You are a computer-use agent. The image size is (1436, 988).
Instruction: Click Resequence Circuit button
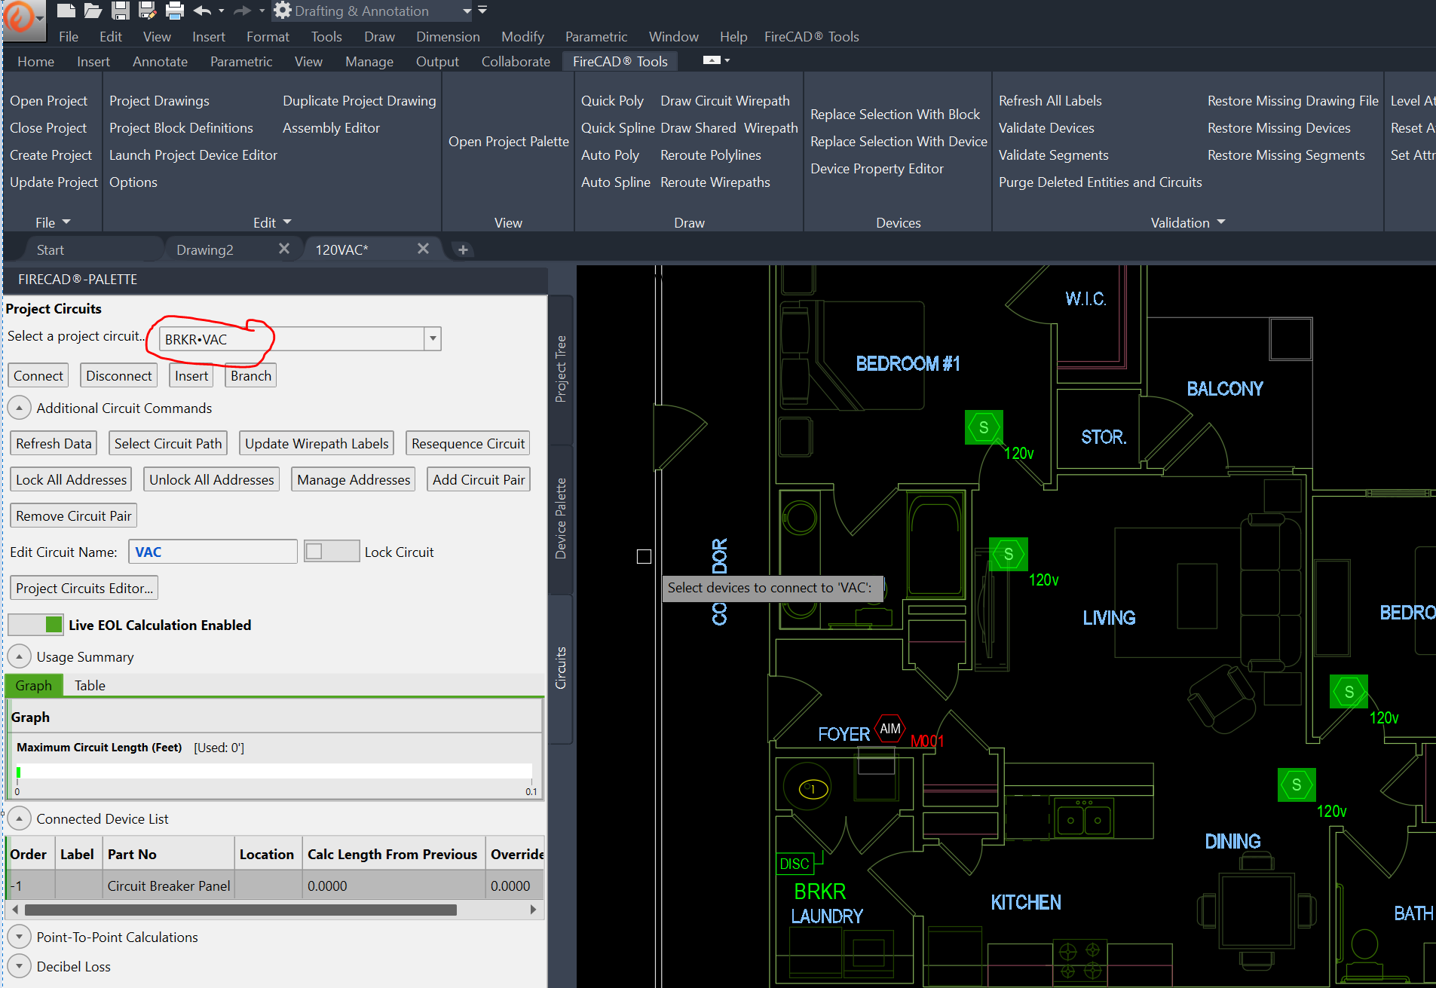(468, 443)
